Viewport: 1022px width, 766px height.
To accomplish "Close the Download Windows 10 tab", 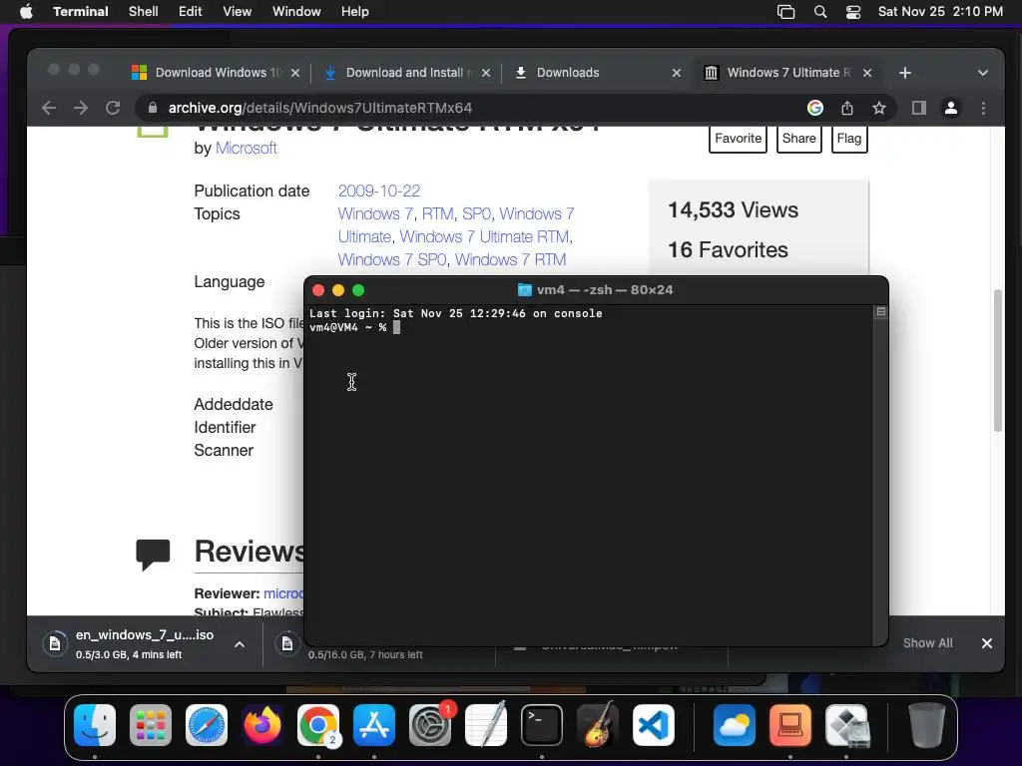I will click(295, 73).
